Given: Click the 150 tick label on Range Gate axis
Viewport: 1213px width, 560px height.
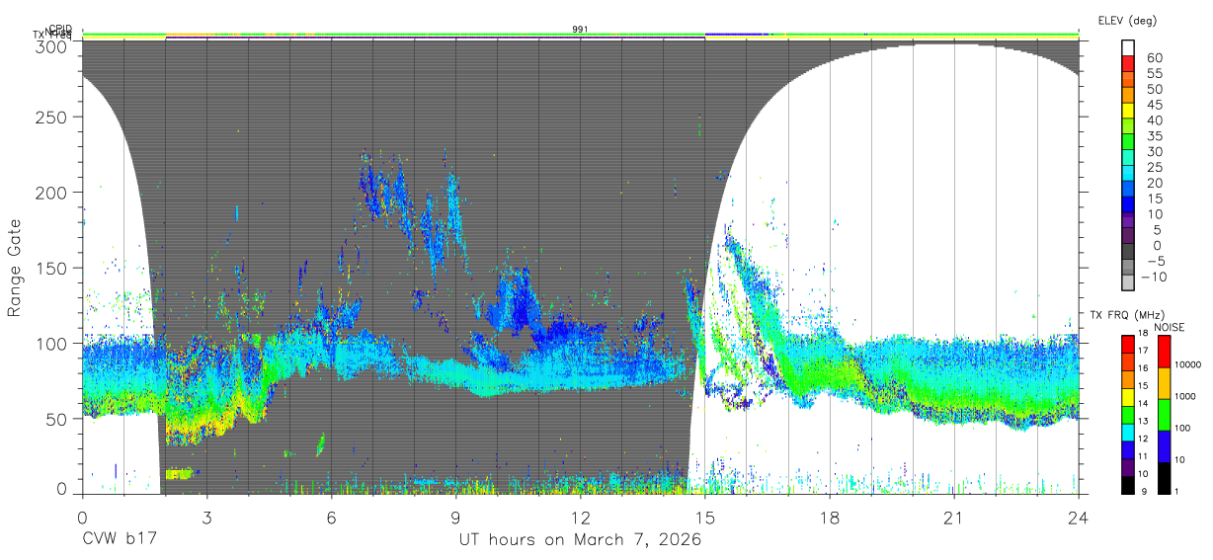Looking at the screenshot, I should click(x=53, y=268).
